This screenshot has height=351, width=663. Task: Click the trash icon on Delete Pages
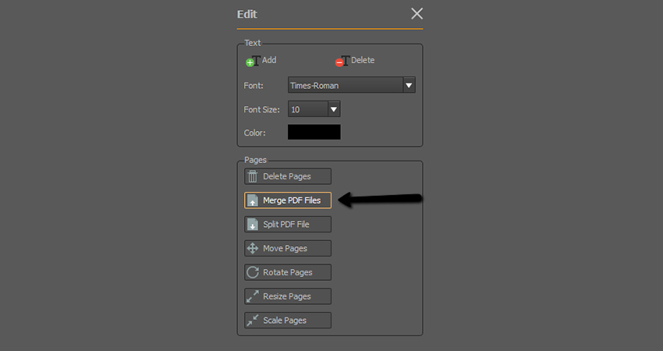(253, 176)
